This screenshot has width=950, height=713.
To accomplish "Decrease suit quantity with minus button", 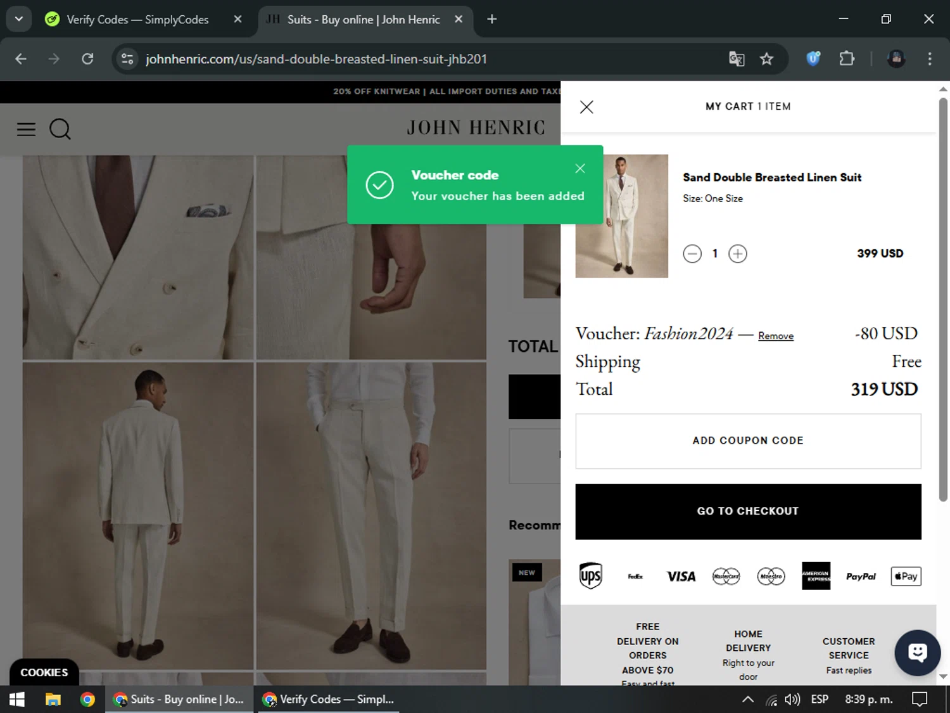I will pos(692,254).
